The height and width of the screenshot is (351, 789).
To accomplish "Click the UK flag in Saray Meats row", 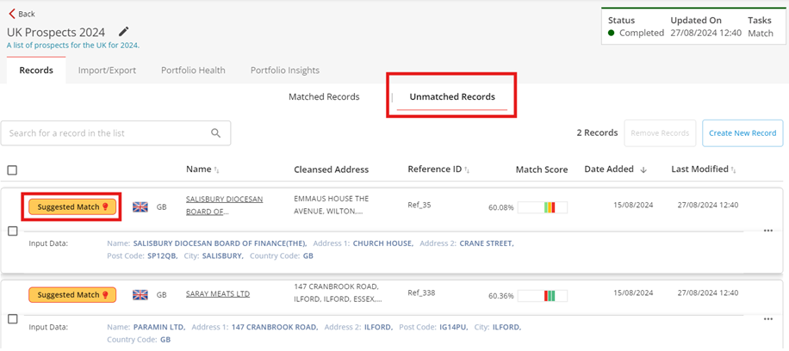I will click(x=140, y=295).
